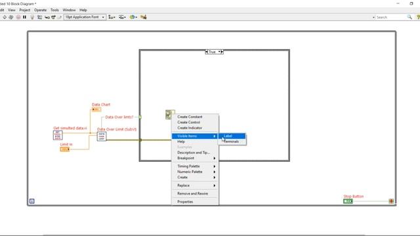Expand the Visible Items submenu
Image resolution: width=420 pixels, height=236 pixels.
[195, 136]
